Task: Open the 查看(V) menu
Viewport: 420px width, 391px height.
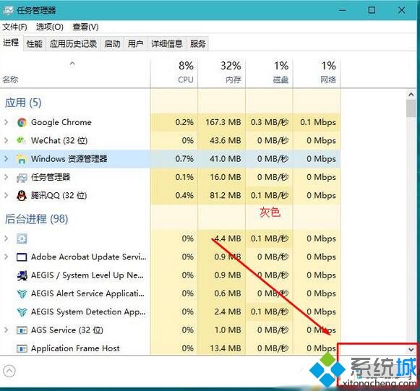Action: click(85, 27)
